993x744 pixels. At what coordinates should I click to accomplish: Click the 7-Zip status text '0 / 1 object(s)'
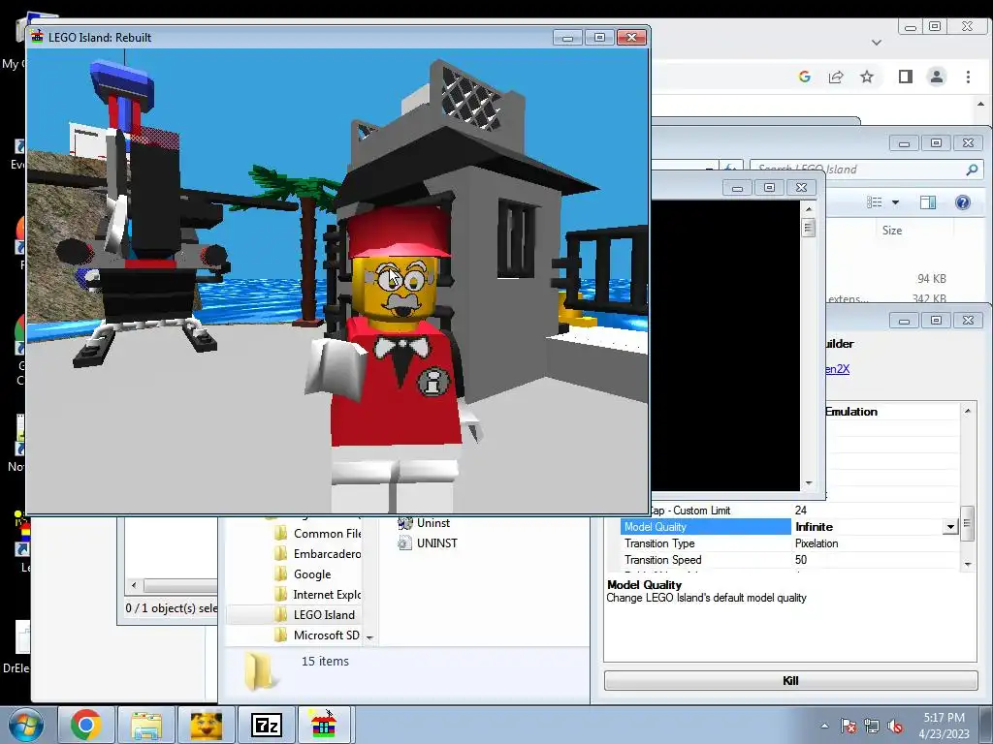pyautogui.click(x=171, y=608)
